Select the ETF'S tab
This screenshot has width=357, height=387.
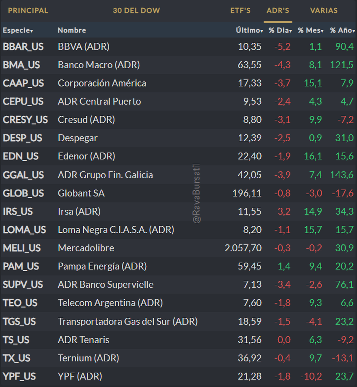pyautogui.click(x=240, y=10)
